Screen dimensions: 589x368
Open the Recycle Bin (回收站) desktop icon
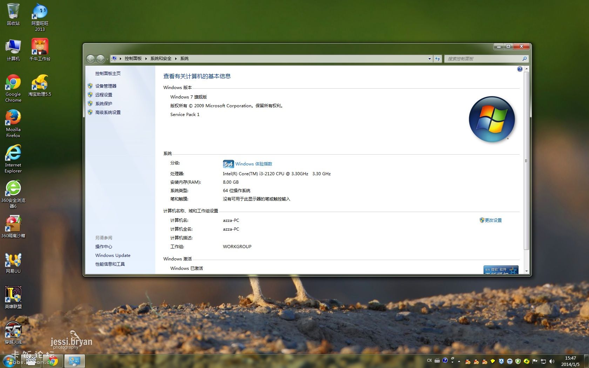[13, 14]
